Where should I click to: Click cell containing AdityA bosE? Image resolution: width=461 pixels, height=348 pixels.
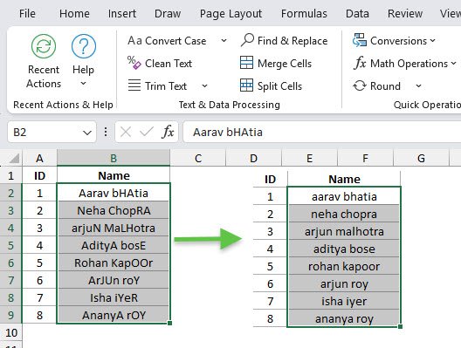pyautogui.click(x=114, y=245)
